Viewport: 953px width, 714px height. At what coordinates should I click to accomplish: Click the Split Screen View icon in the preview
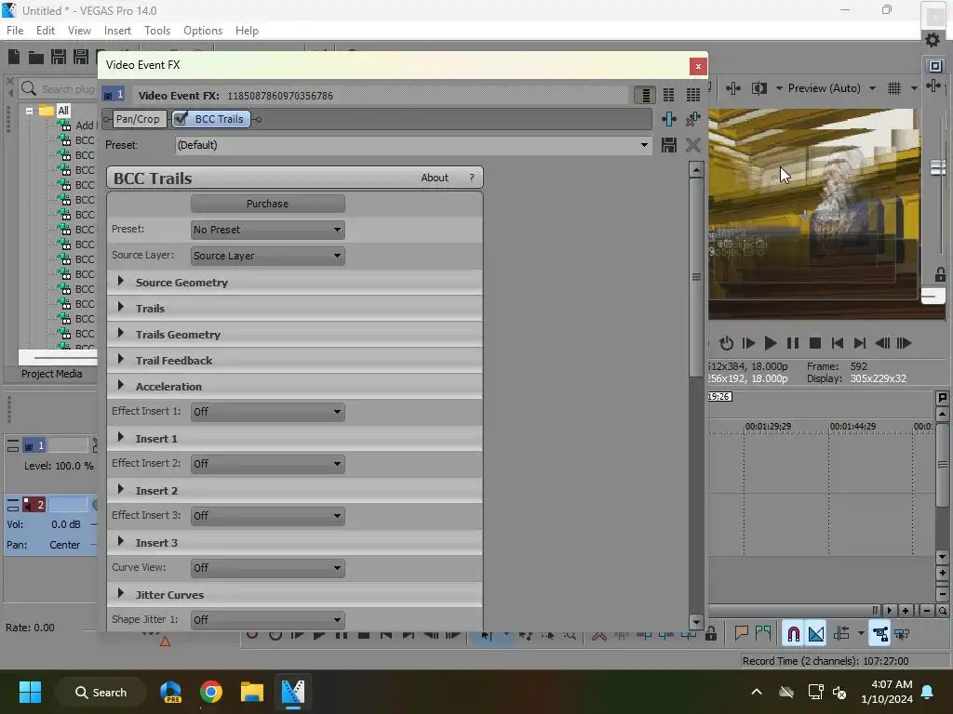pos(759,88)
